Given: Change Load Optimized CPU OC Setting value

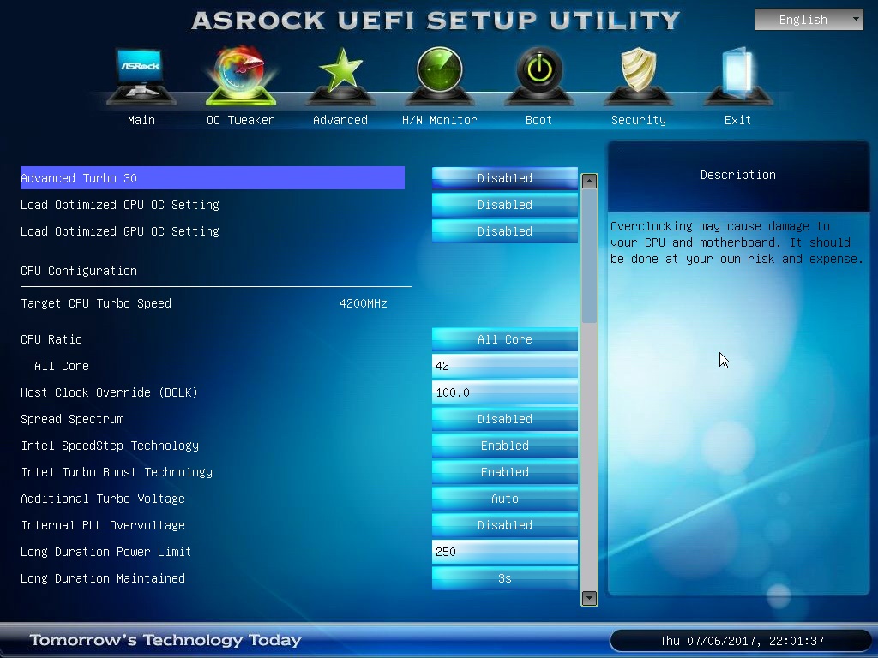Looking at the screenshot, I should (504, 205).
